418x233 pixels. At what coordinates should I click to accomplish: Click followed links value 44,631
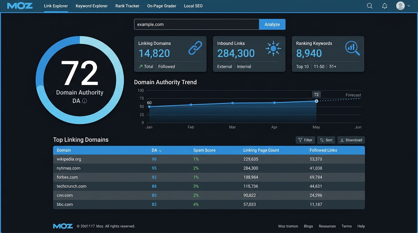click(x=316, y=186)
